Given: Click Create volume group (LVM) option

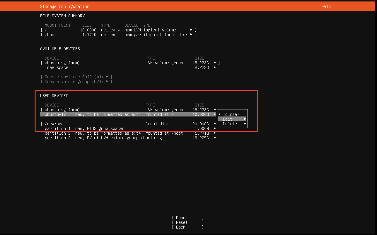Looking at the screenshot, I should (76, 82).
